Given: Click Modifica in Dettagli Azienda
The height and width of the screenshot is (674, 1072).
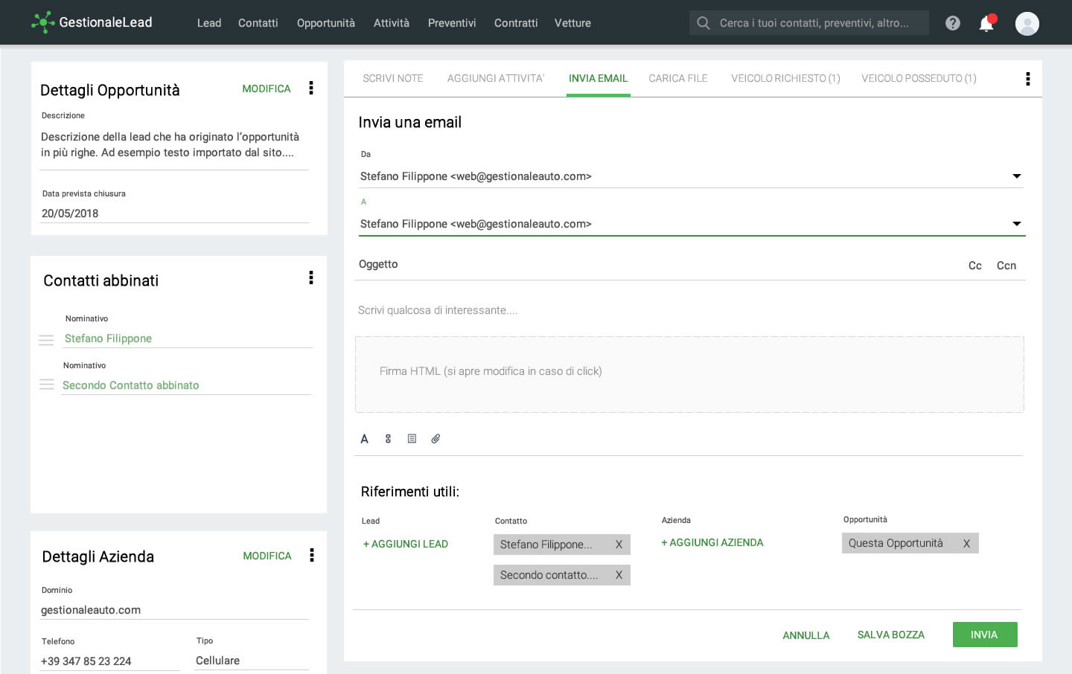Looking at the screenshot, I should pyautogui.click(x=267, y=556).
